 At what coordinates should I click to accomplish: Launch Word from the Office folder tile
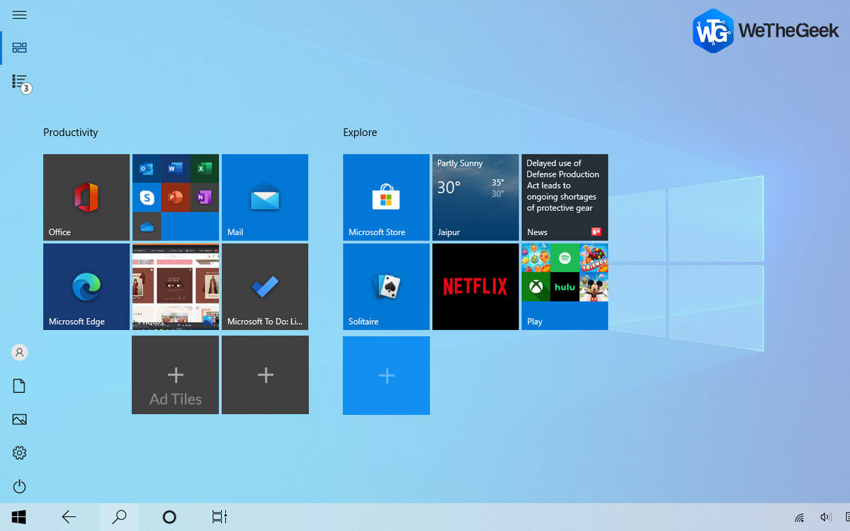176,169
